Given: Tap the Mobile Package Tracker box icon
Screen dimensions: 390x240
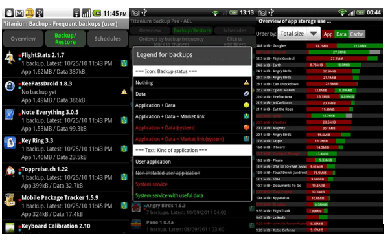Looking at the screenshot, I should (10, 201).
